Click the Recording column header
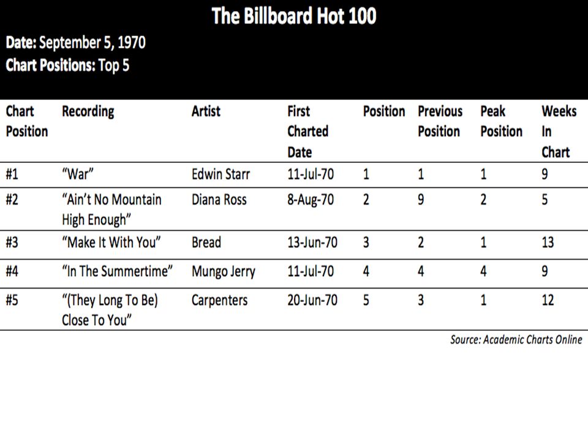Screen dimensions: 588x441 [x=88, y=111]
